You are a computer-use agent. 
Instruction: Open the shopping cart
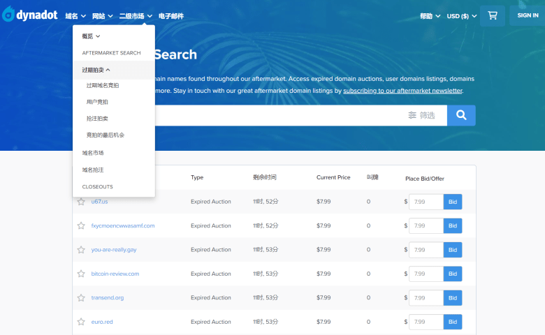(x=492, y=15)
